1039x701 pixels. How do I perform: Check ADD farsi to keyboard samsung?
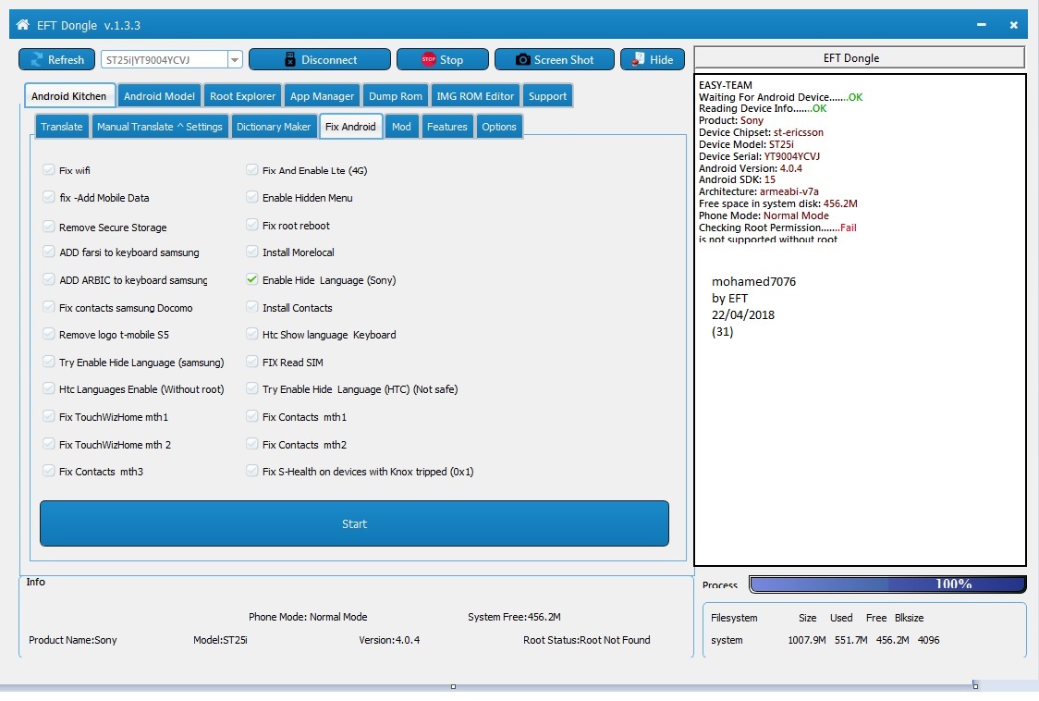[x=48, y=252]
